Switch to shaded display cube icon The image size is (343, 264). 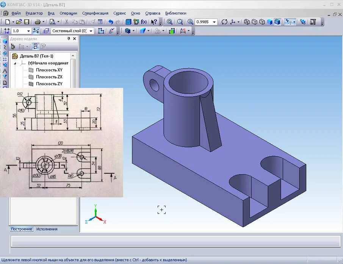pos(270,22)
